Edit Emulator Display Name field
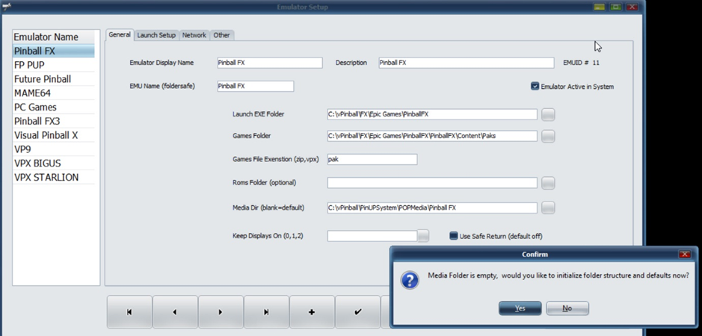Image resolution: width=702 pixels, height=336 pixels. coord(270,63)
